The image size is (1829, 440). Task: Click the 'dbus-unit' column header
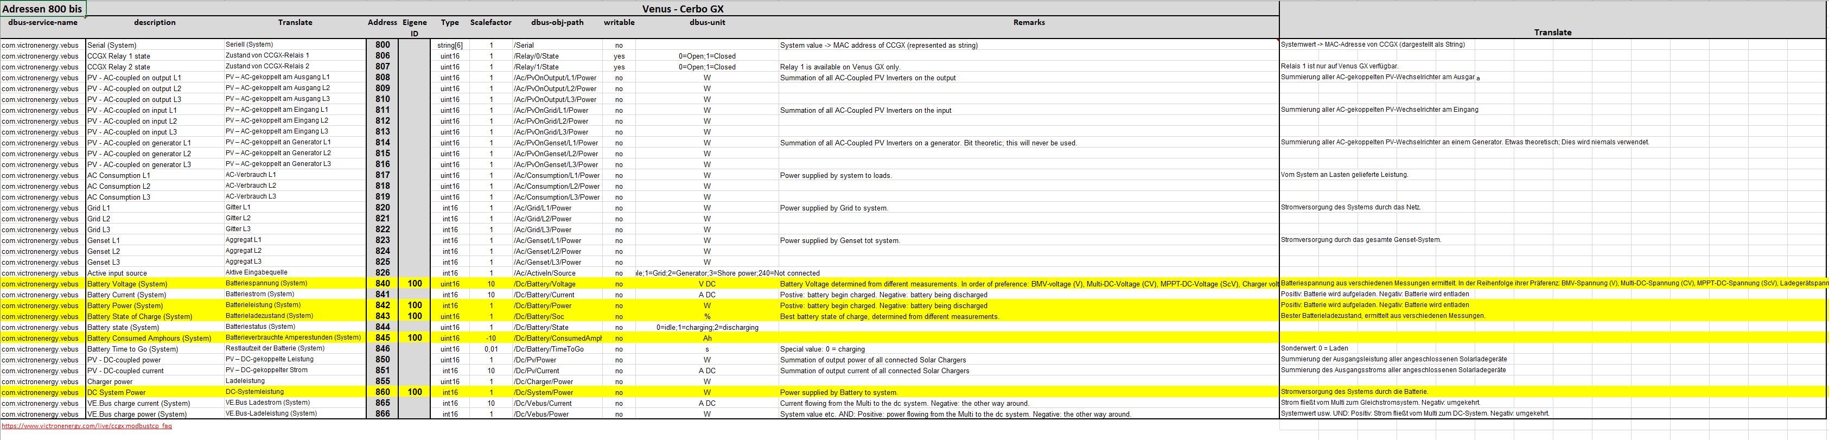tap(707, 23)
